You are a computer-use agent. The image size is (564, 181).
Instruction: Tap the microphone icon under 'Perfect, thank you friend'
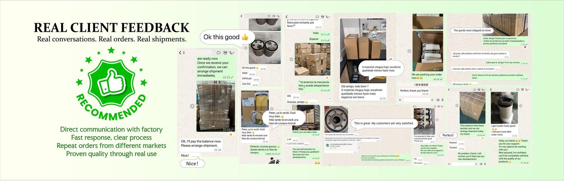tap(442, 100)
